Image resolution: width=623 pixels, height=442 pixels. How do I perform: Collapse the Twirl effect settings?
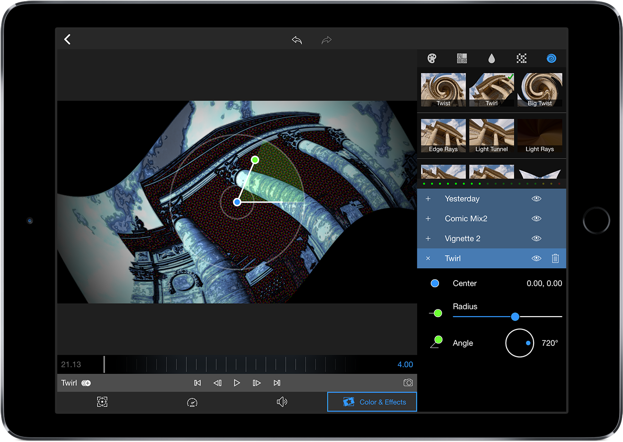tap(428, 258)
